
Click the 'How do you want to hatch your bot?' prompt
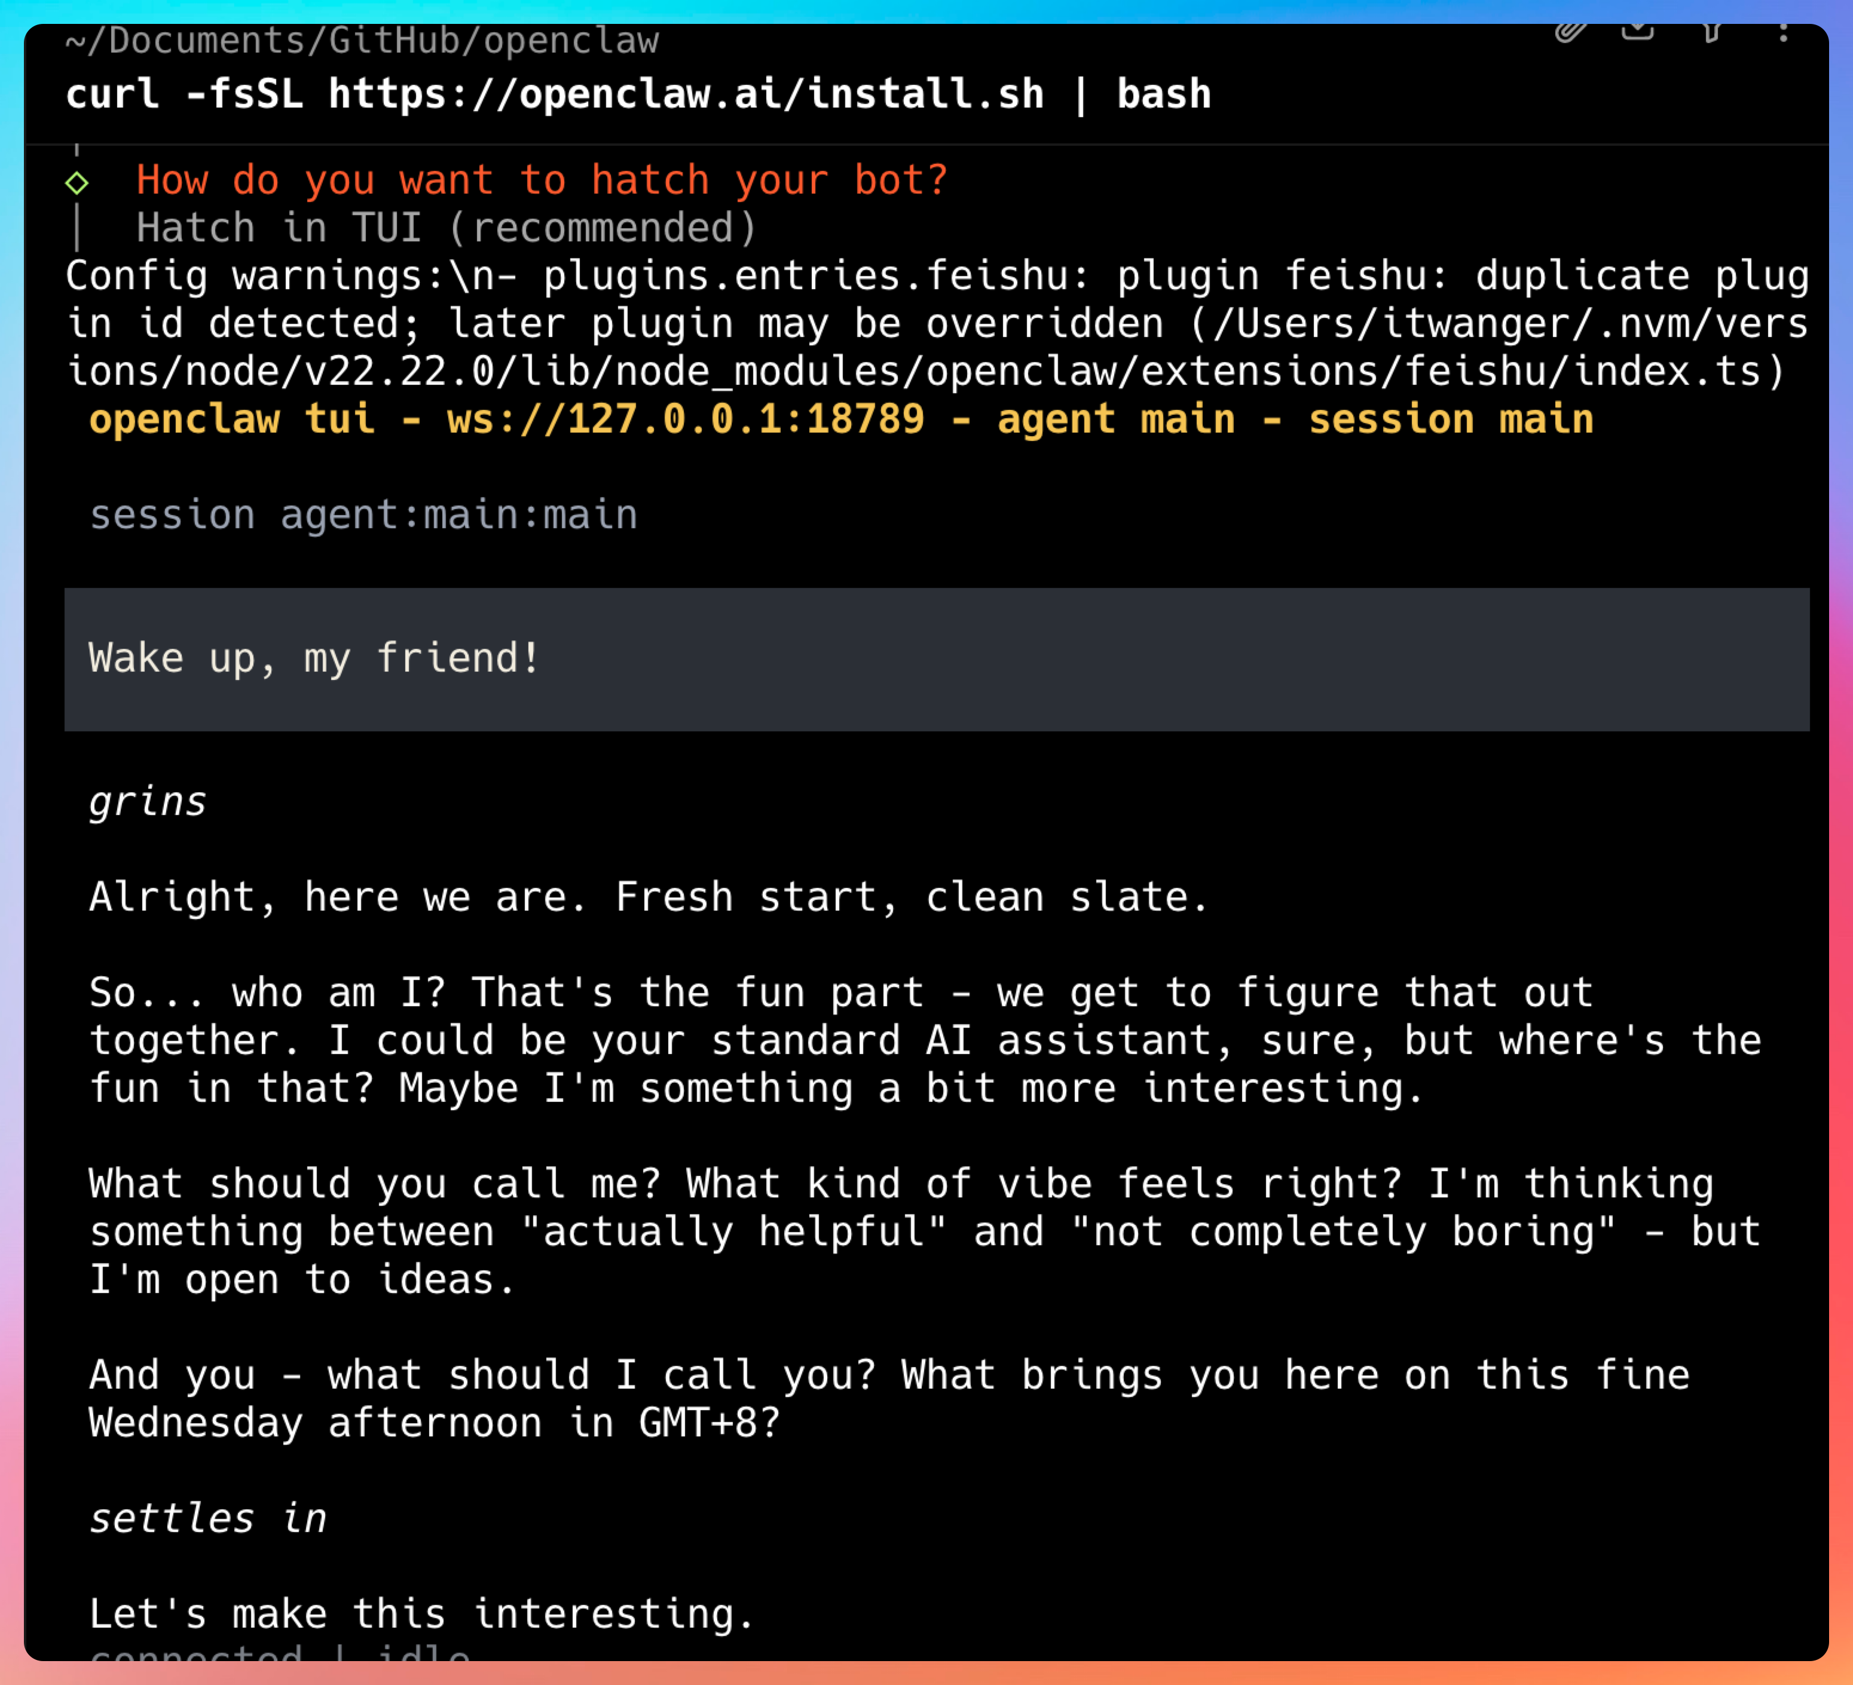[x=542, y=180]
